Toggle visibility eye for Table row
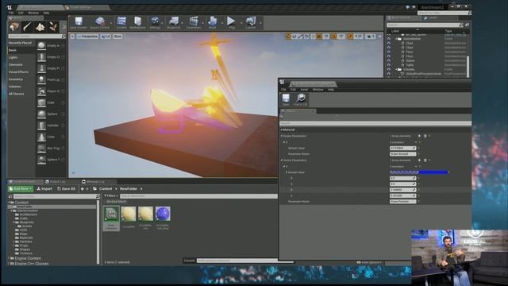 click(389, 65)
